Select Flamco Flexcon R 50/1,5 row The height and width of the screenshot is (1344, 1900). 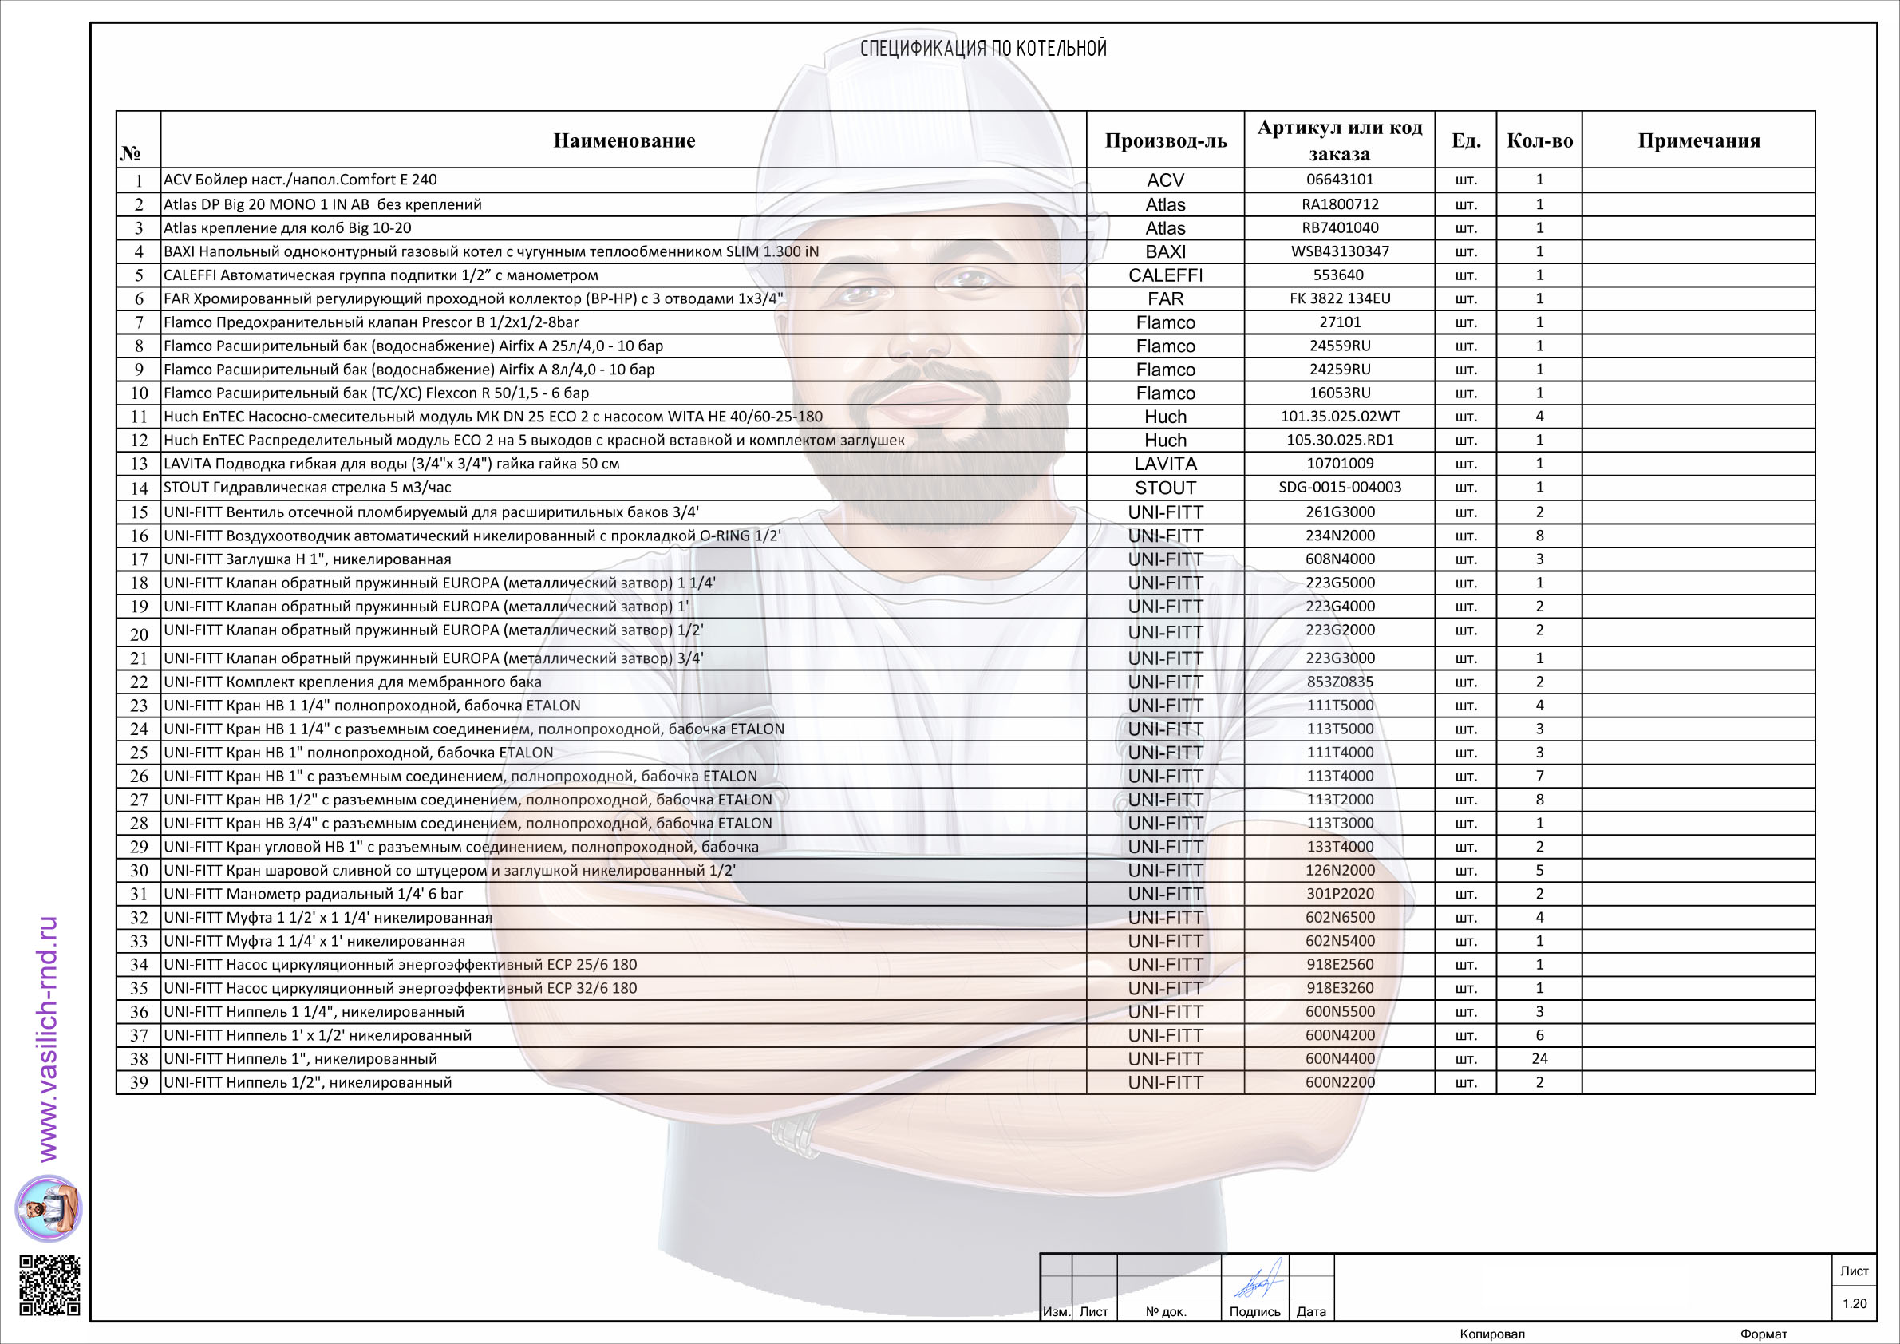(966, 393)
